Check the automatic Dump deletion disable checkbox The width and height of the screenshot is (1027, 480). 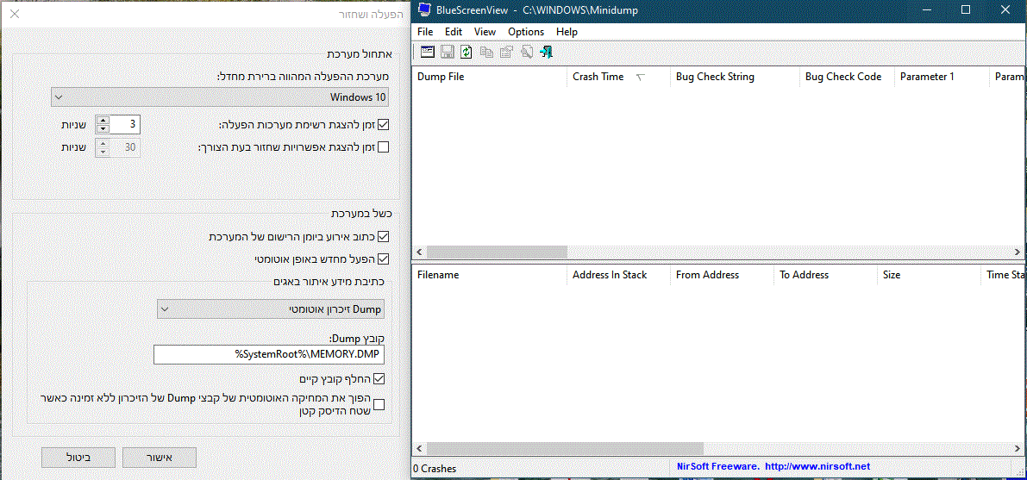pos(378,404)
